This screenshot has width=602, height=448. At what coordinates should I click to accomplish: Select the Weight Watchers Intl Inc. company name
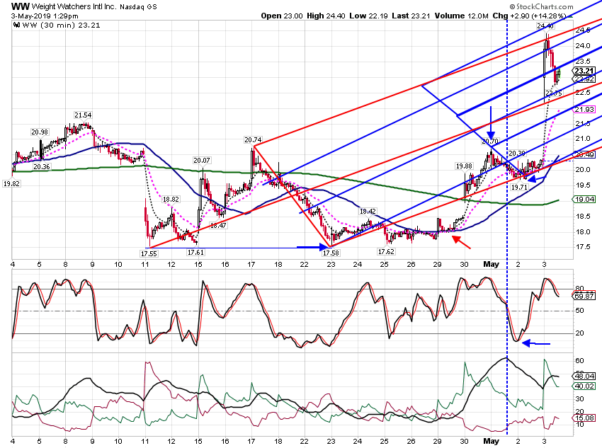74,6
